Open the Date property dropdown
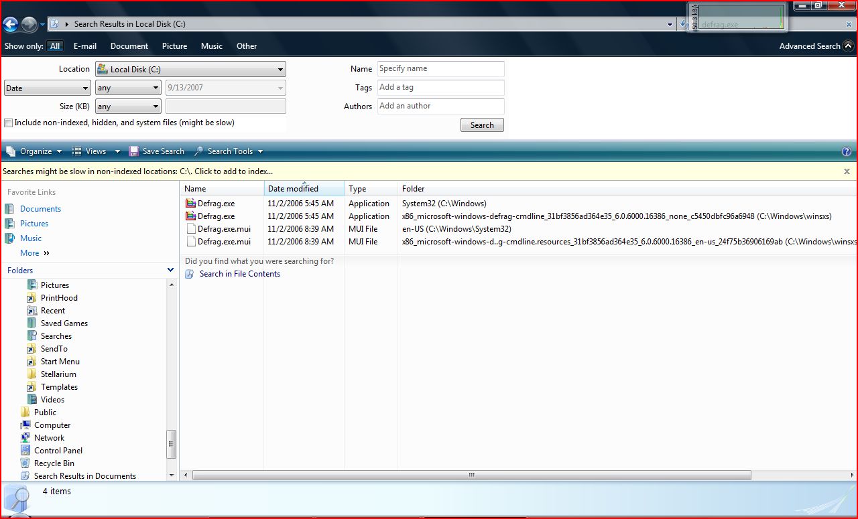This screenshot has width=858, height=519. [47, 88]
